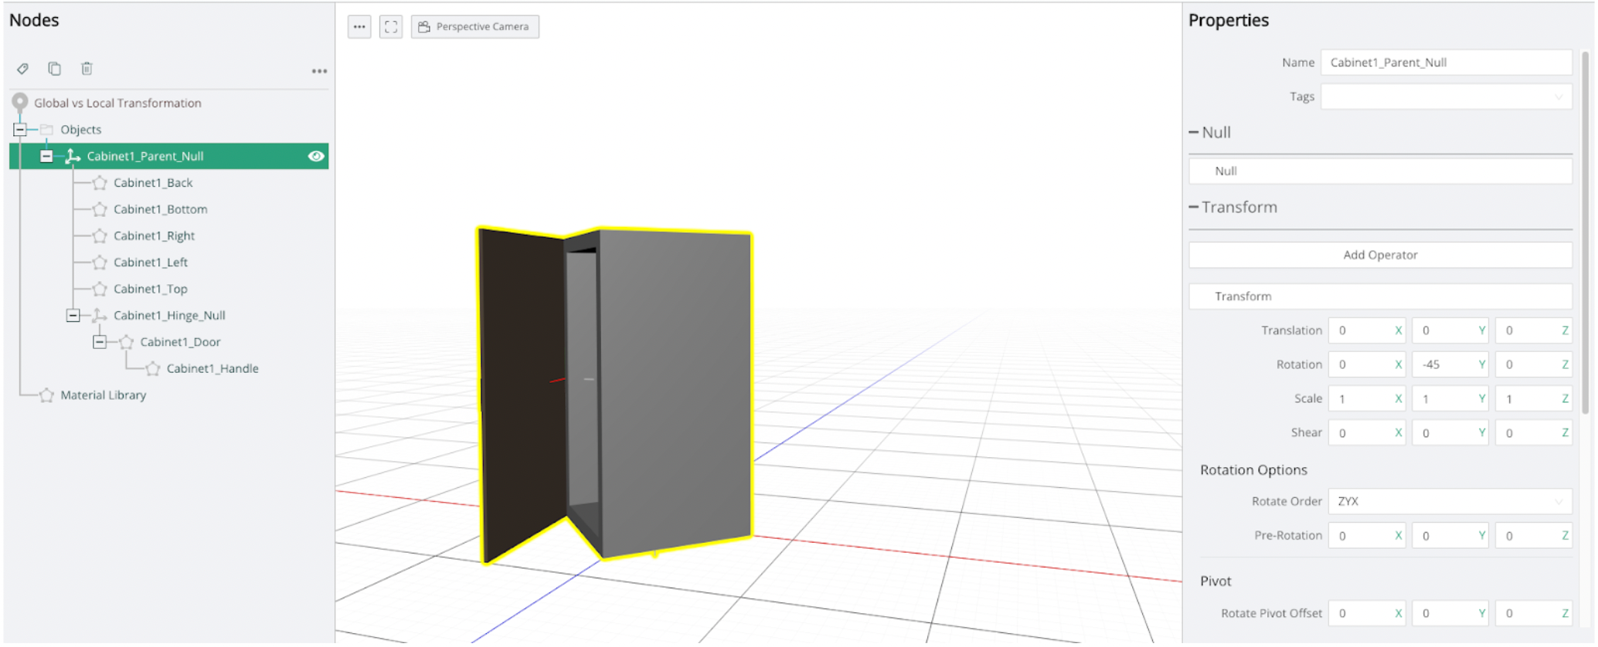Viewport: 1598px width, 647px height.
Task: Click the scene root pin icon
Action: 20,102
